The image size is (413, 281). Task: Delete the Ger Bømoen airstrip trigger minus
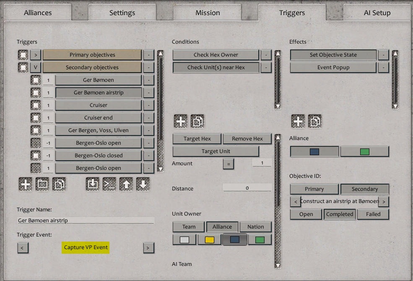[149, 93]
